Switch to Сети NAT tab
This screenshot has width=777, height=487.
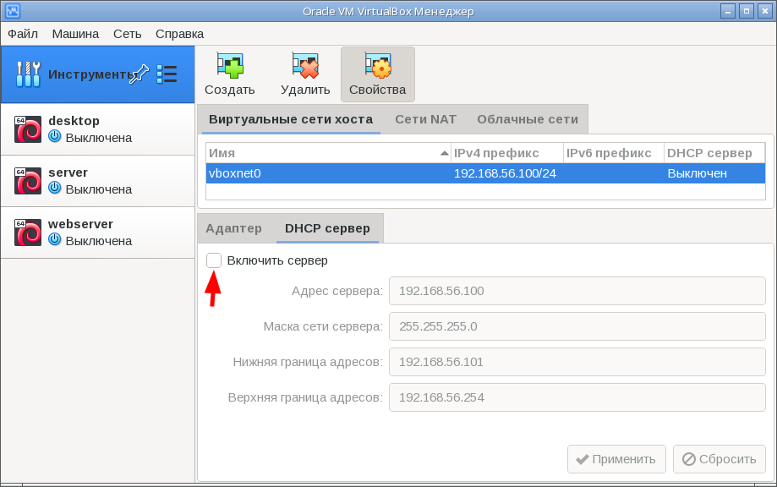[x=425, y=119]
